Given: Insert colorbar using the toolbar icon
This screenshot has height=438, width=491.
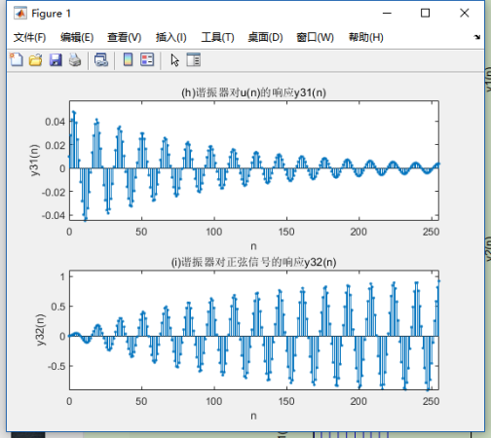Looking at the screenshot, I should (x=128, y=59).
